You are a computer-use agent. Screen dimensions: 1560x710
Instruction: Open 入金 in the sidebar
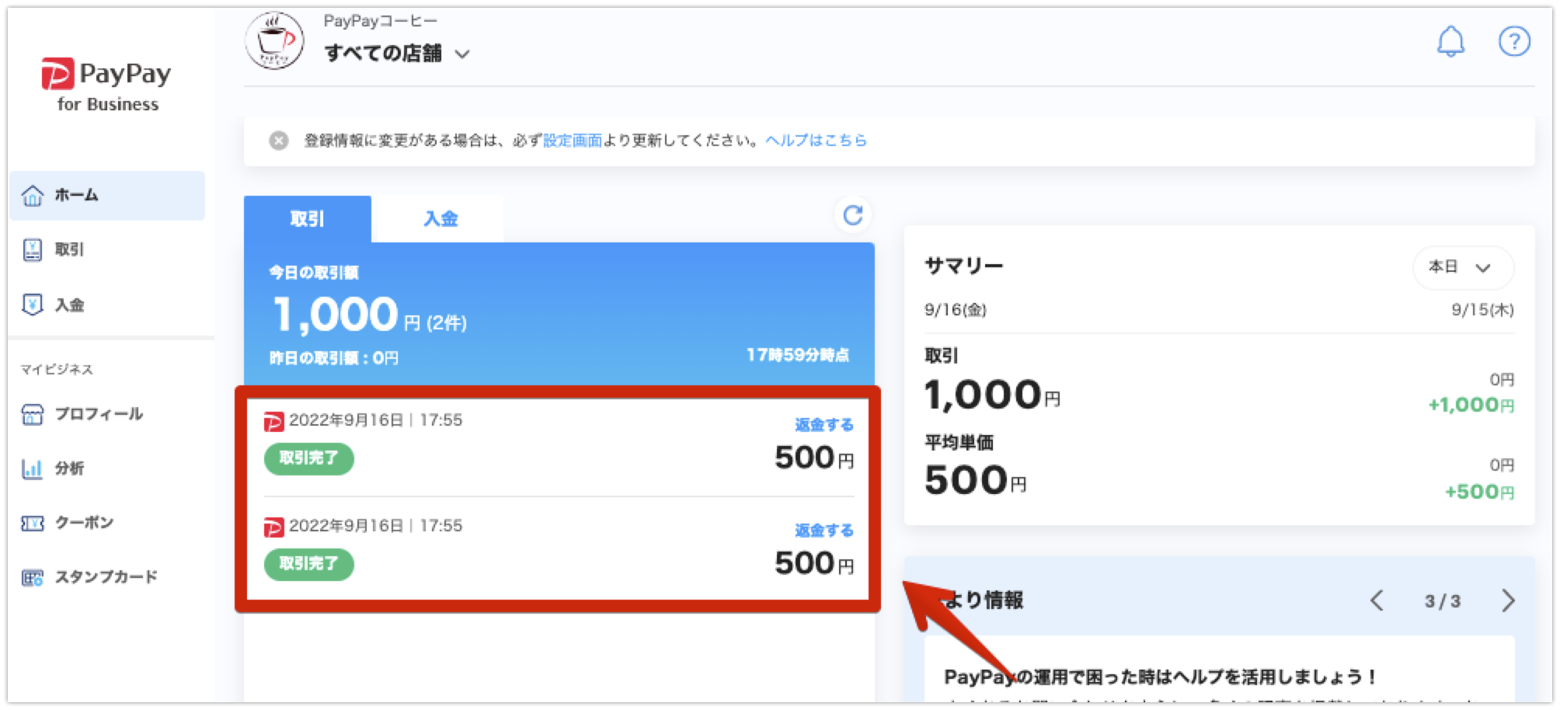[107, 305]
